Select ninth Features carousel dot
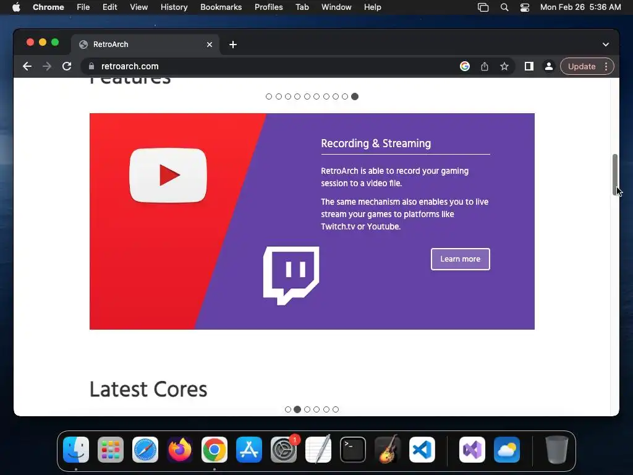 (x=345, y=96)
